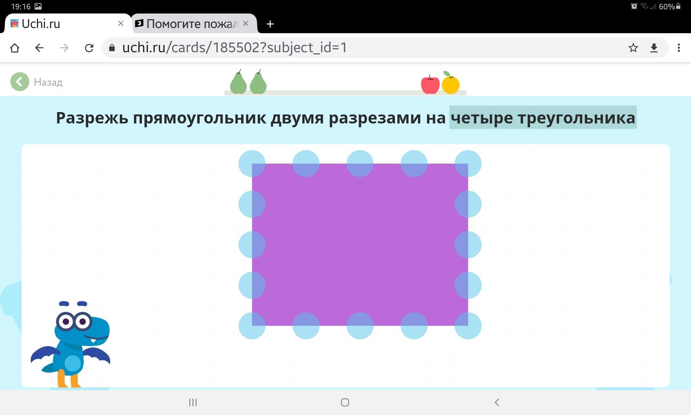Screen dimensions: 691x415
Task: Select the bottom-right corner dot of rectangle
Action: pyautogui.click(x=468, y=326)
